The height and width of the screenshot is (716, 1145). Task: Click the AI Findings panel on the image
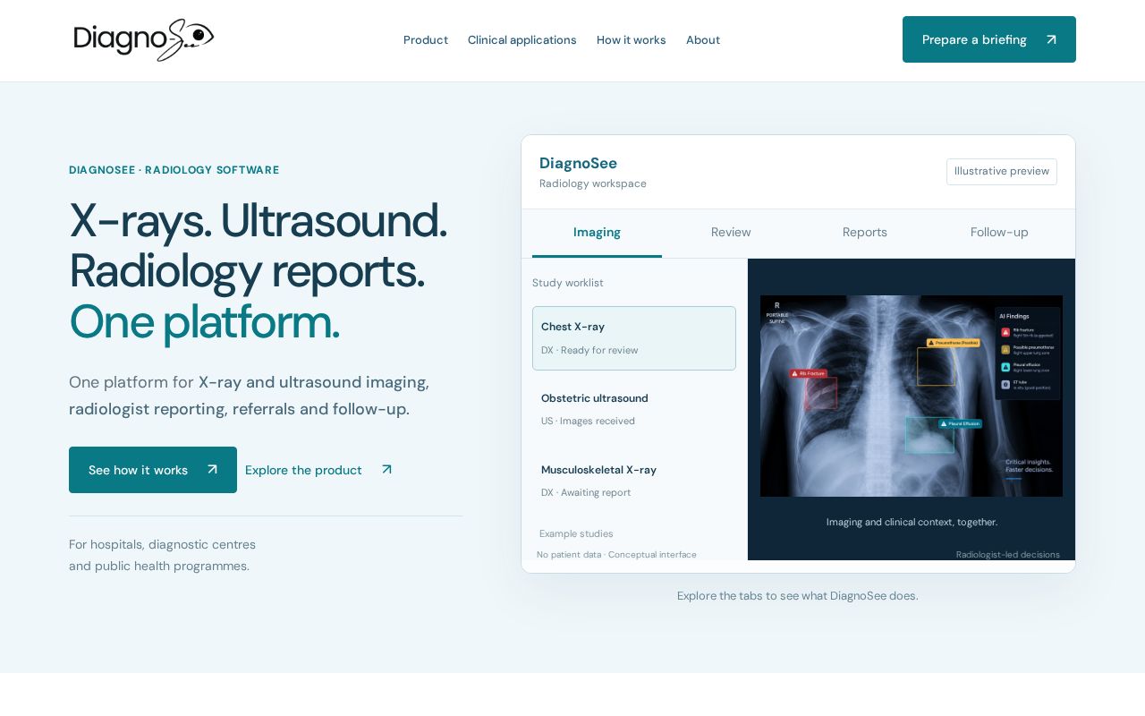click(1028, 354)
